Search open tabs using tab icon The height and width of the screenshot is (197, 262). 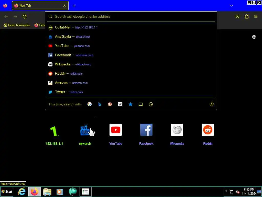click(141, 104)
